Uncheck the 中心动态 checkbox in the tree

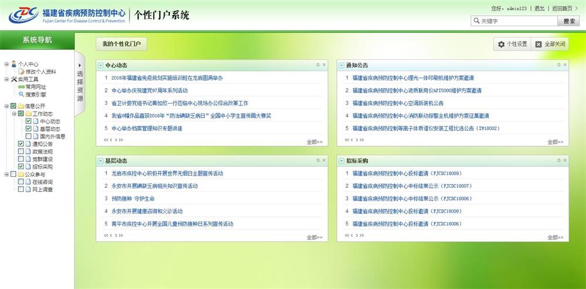(28, 121)
